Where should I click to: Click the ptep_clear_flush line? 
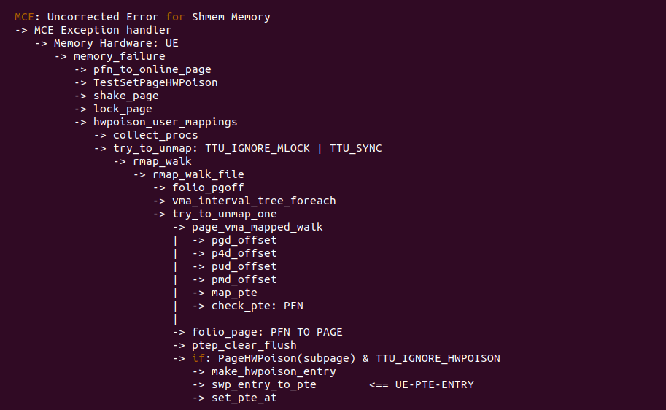point(244,345)
